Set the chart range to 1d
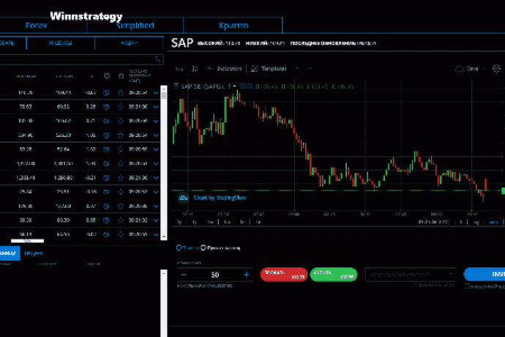The width and height of the screenshot is (505, 337). click(x=258, y=222)
